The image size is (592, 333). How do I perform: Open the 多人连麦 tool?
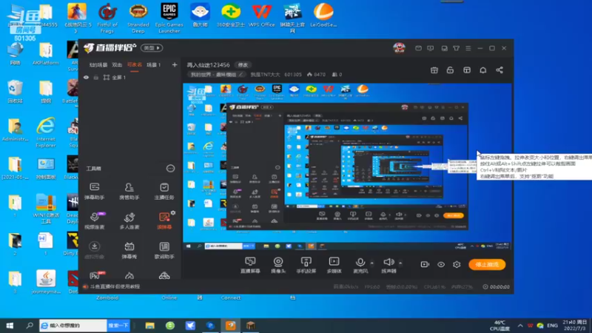pos(129,221)
